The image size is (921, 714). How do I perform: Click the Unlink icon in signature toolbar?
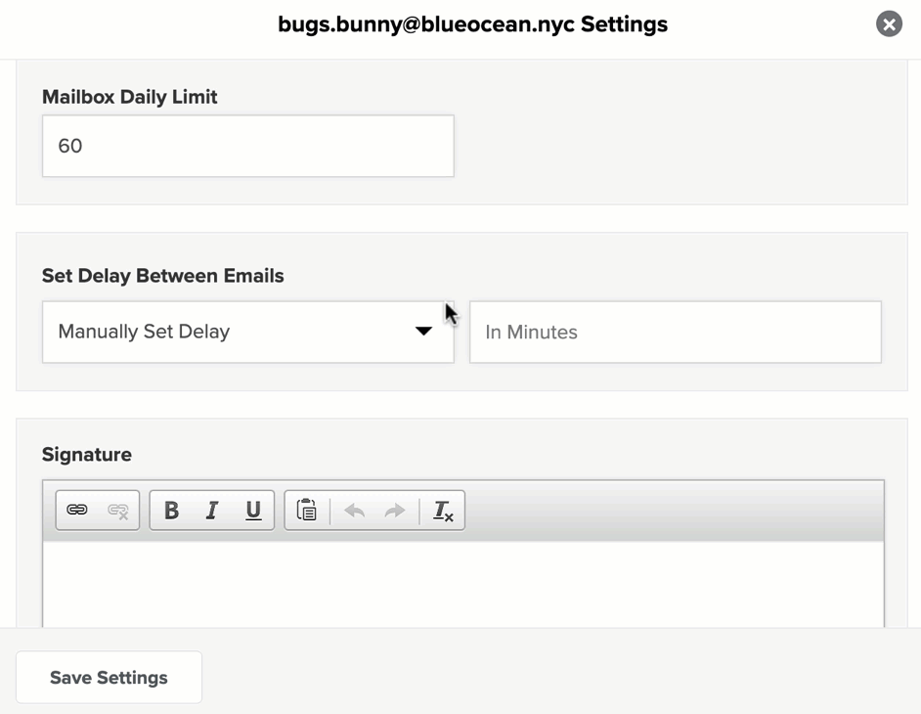click(118, 511)
